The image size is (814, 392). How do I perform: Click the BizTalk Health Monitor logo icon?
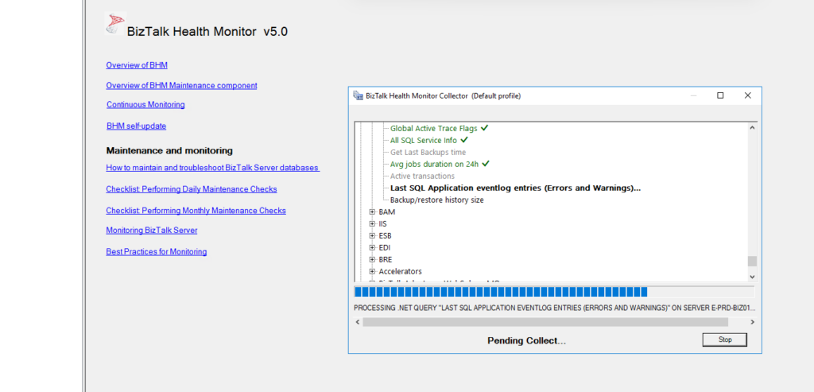click(x=114, y=23)
